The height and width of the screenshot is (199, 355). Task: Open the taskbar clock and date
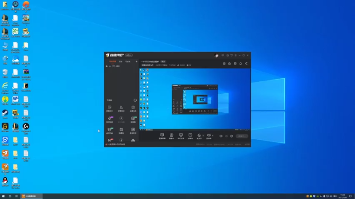[x=343, y=196]
